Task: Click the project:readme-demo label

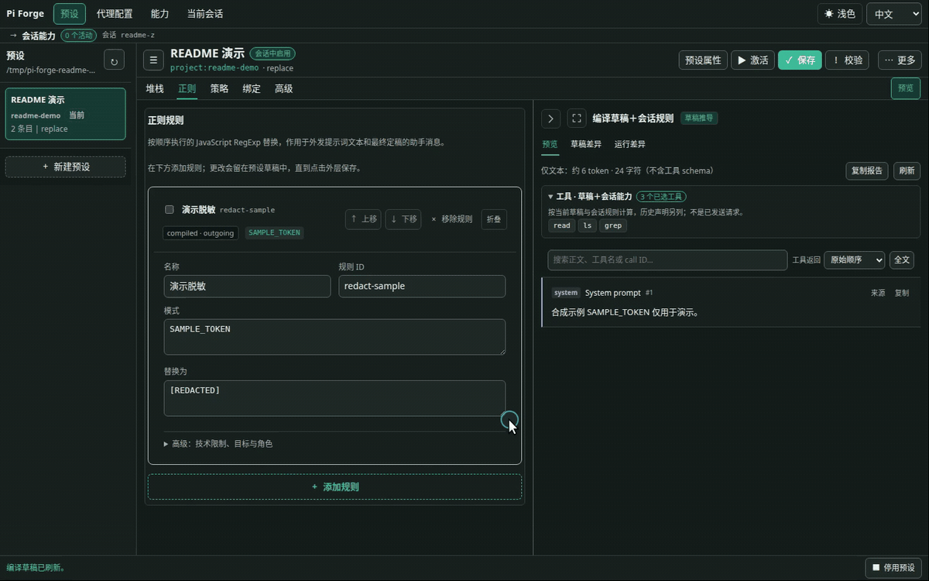Action: [x=214, y=68]
